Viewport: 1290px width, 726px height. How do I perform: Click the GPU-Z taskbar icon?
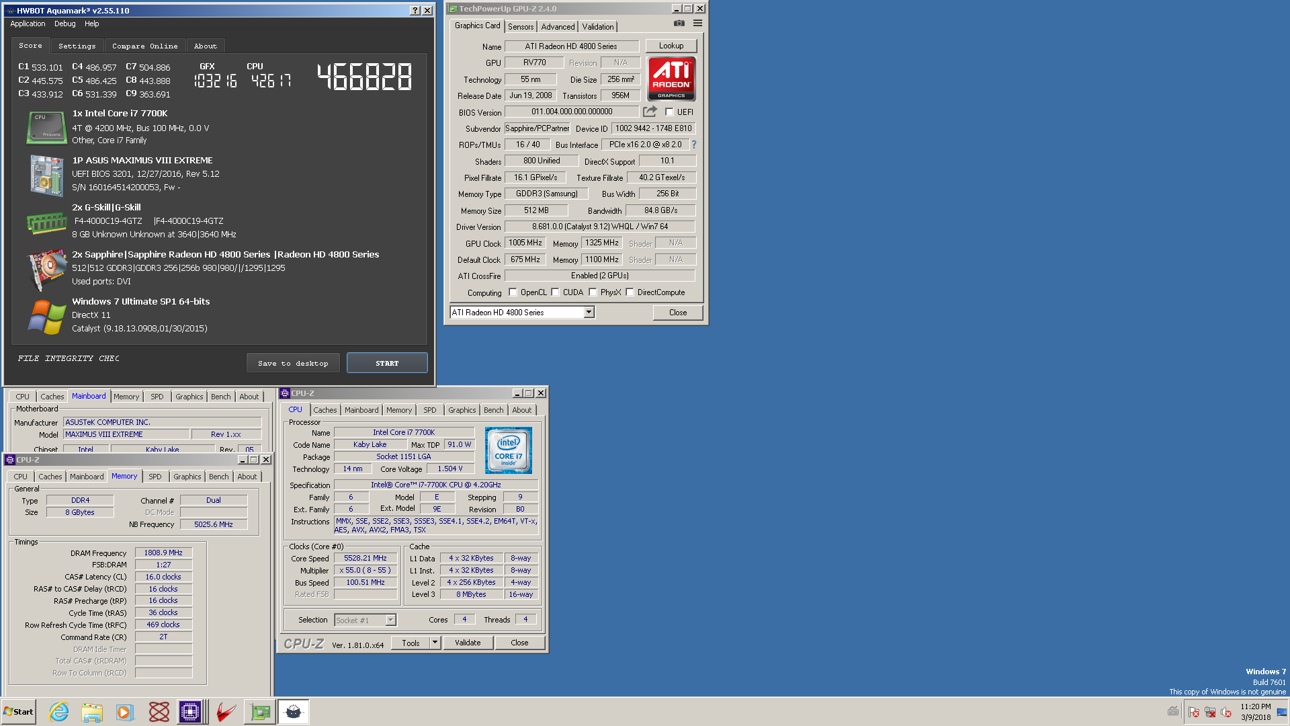[260, 712]
